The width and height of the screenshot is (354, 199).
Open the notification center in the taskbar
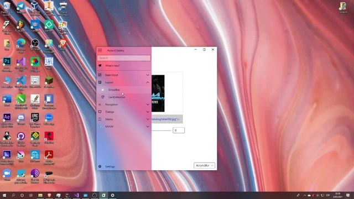point(348,195)
